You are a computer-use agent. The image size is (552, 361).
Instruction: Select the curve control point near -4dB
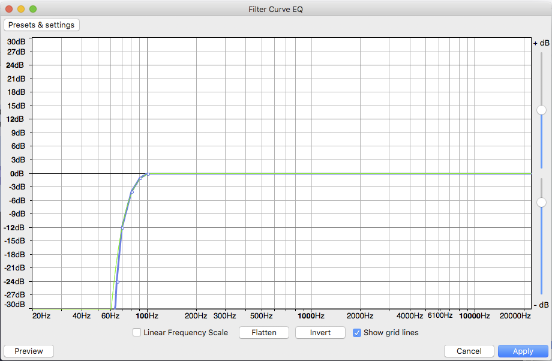133,192
